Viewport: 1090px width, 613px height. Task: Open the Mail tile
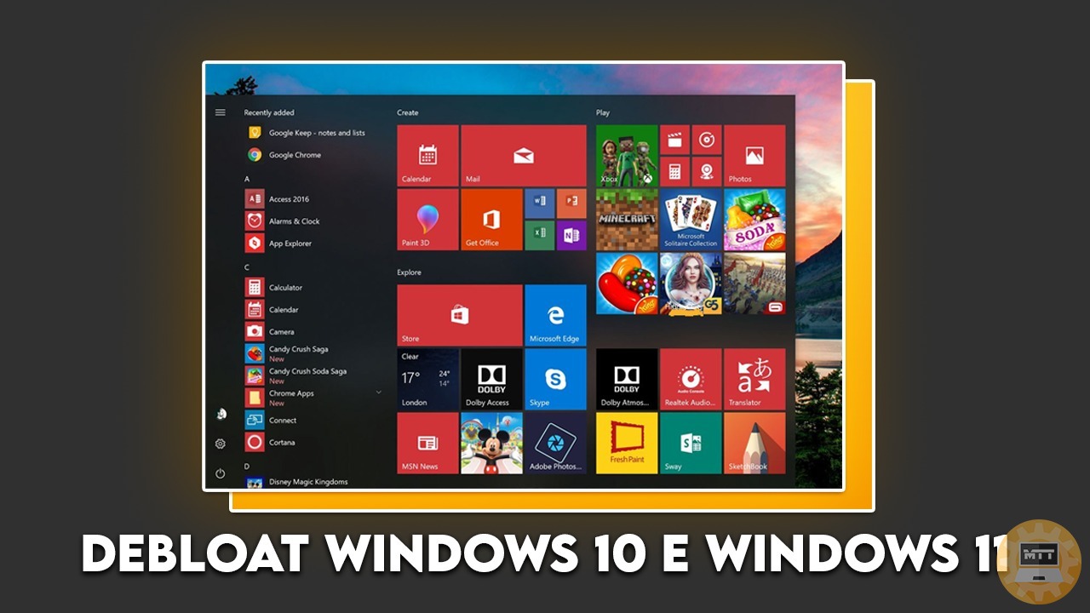524,155
